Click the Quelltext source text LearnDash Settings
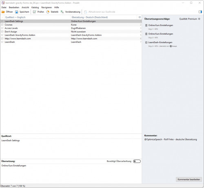Viewport: 204px width, 188px height. [11, 140]
